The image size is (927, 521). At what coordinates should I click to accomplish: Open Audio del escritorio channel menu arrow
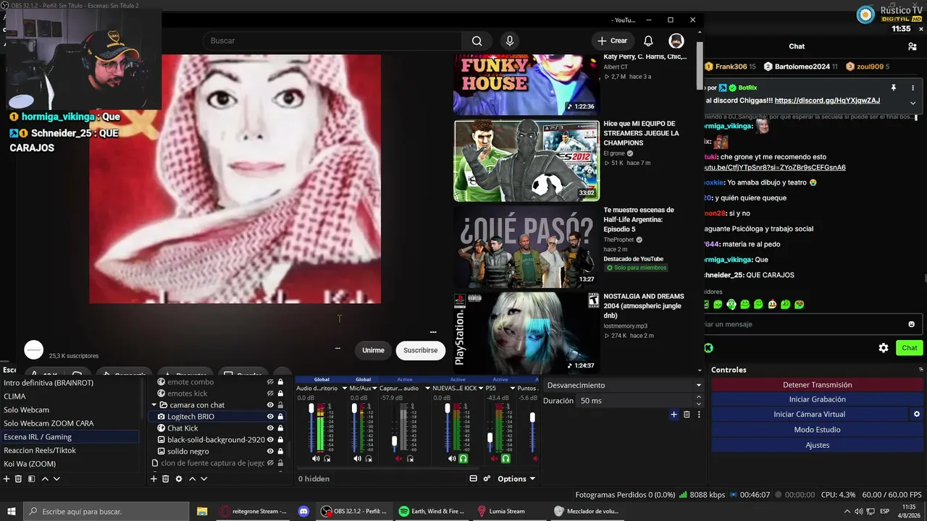(x=343, y=389)
